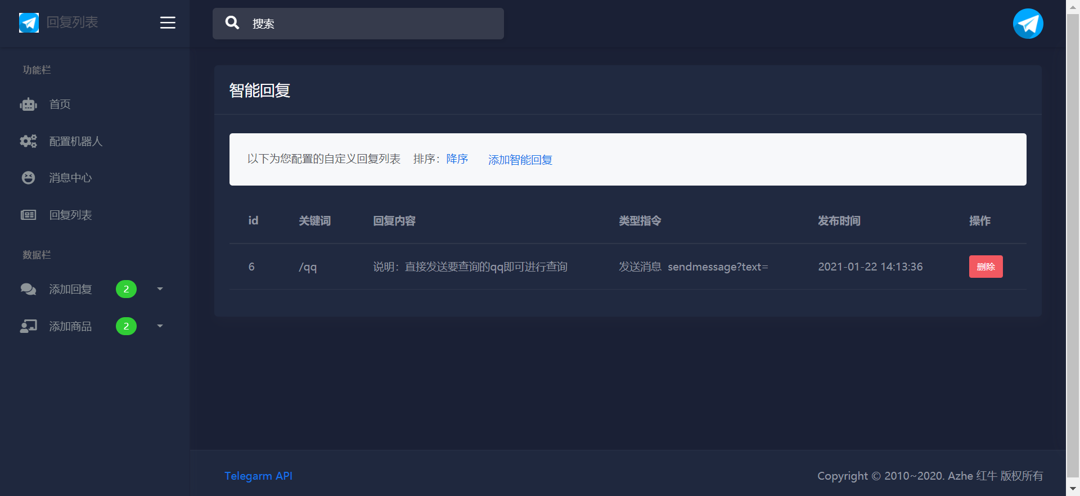Click the Telegarm API footer link
The width and height of the screenshot is (1080, 496).
point(258,476)
